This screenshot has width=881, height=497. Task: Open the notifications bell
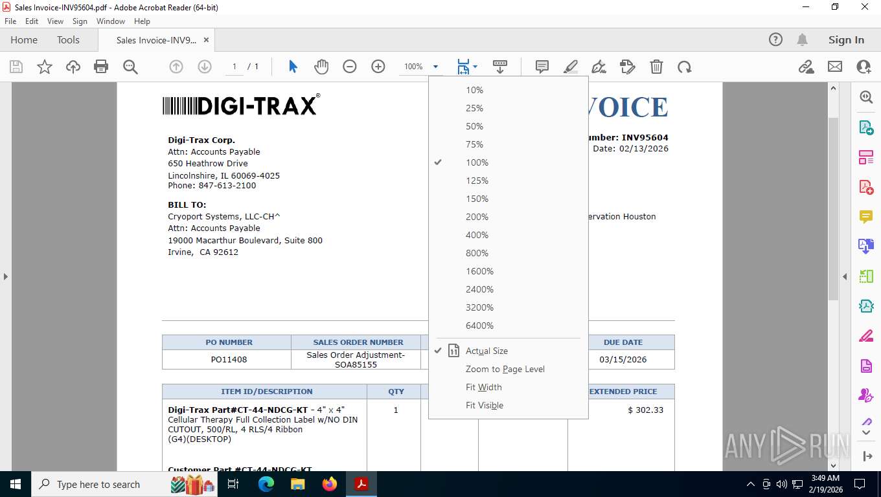click(803, 39)
